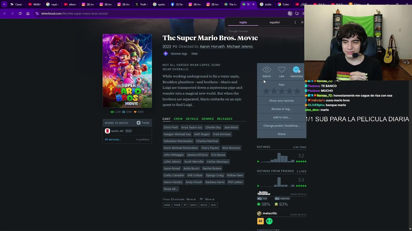The height and width of the screenshot is (231, 412).
Task: Toggle the Watchlist clock icon
Action: (x=296, y=70)
